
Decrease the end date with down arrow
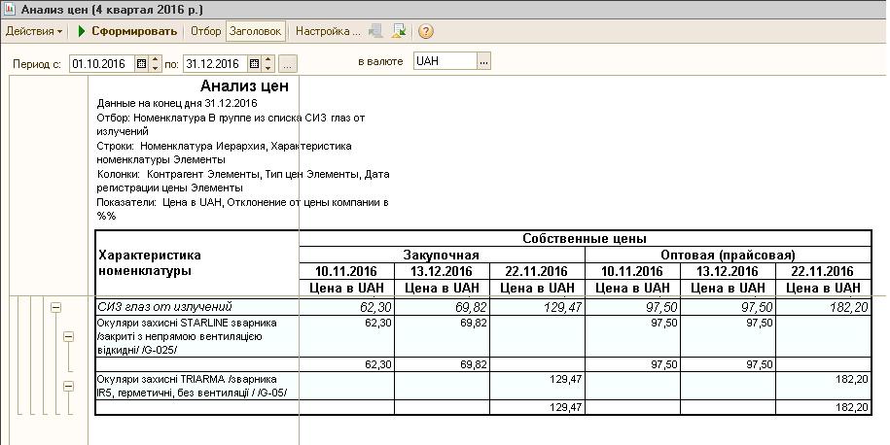[269, 67]
